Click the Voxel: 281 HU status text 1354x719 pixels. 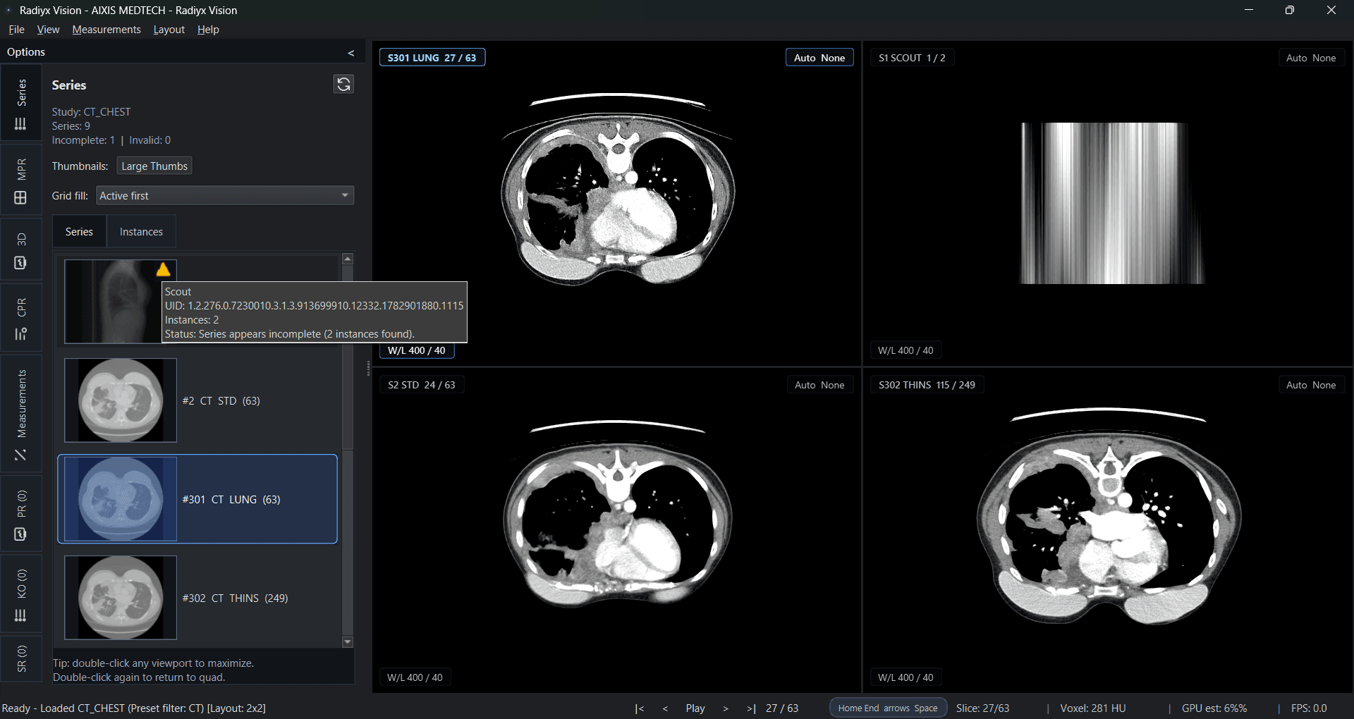pyautogui.click(x=1093, y=708)
